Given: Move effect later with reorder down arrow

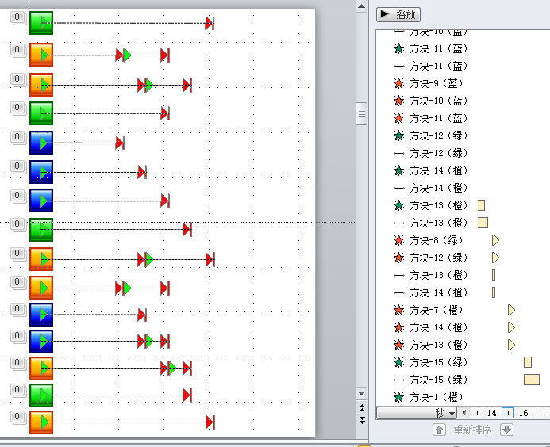Looking at the screenshot, I should point(506,430).
